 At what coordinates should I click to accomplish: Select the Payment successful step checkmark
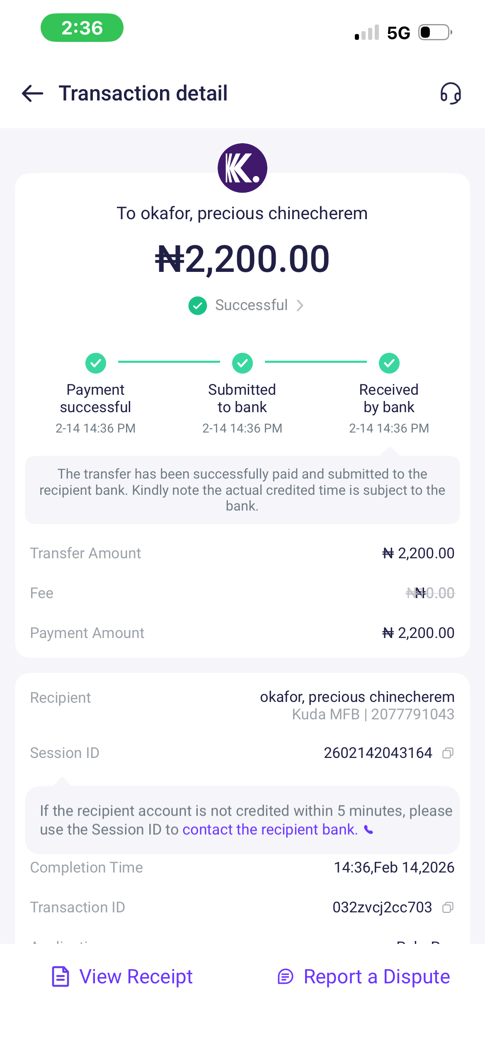[x=96, y=363]
